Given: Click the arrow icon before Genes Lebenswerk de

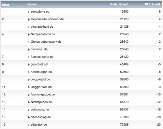Looking at the screenshot, I should click(29, 42).
